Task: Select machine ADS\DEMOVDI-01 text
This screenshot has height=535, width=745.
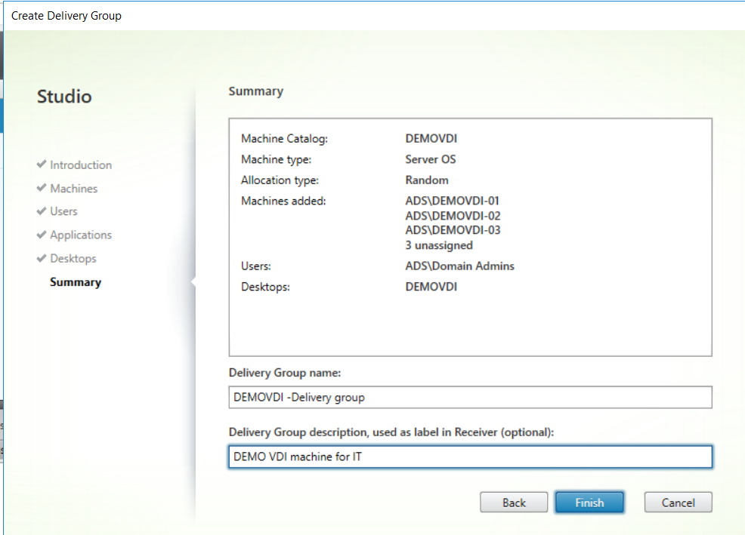Action: (x=453, y=201)
